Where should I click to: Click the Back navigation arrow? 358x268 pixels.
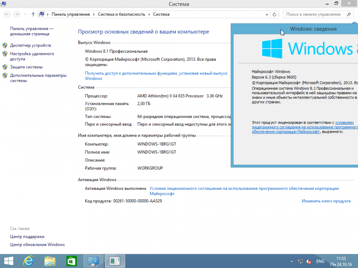7,14
